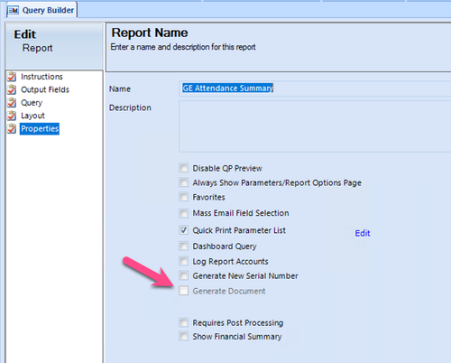Click the report Name input field
The image size is (451, 363).
pos(315,88)
